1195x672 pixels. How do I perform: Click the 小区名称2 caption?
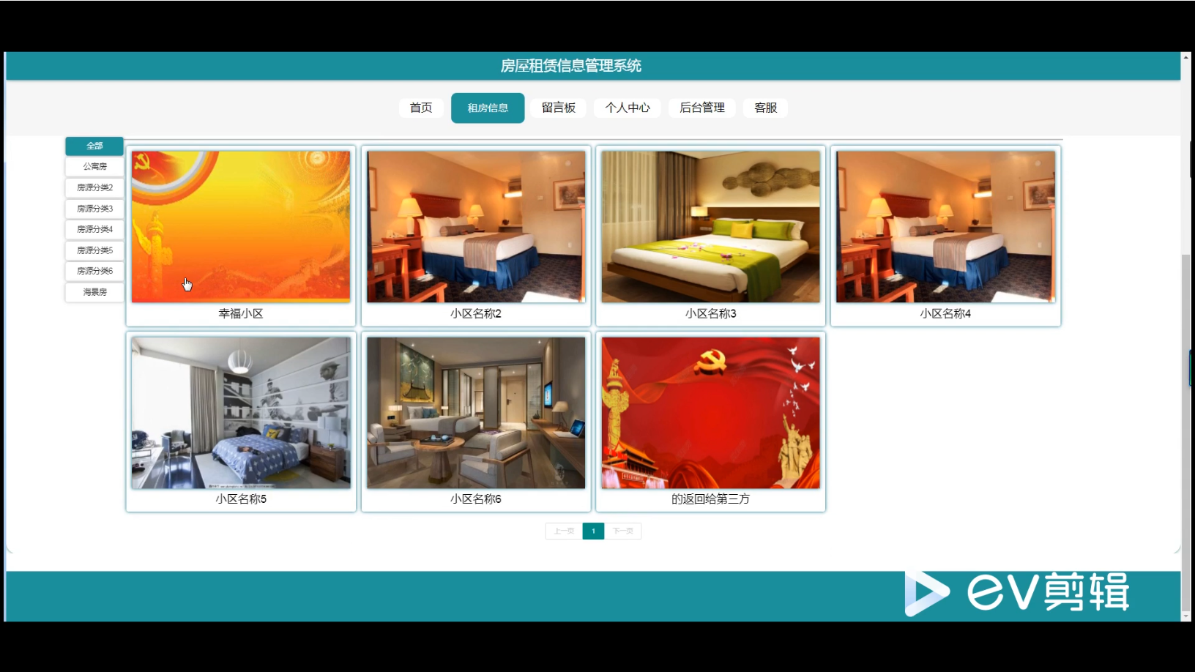tap(476, 313)
